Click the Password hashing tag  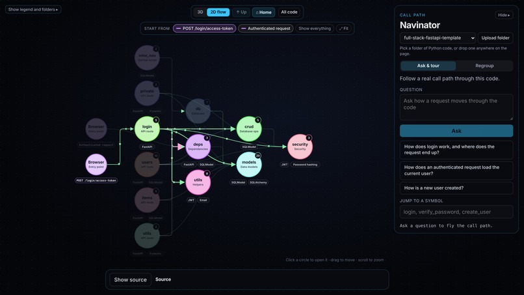305,164
